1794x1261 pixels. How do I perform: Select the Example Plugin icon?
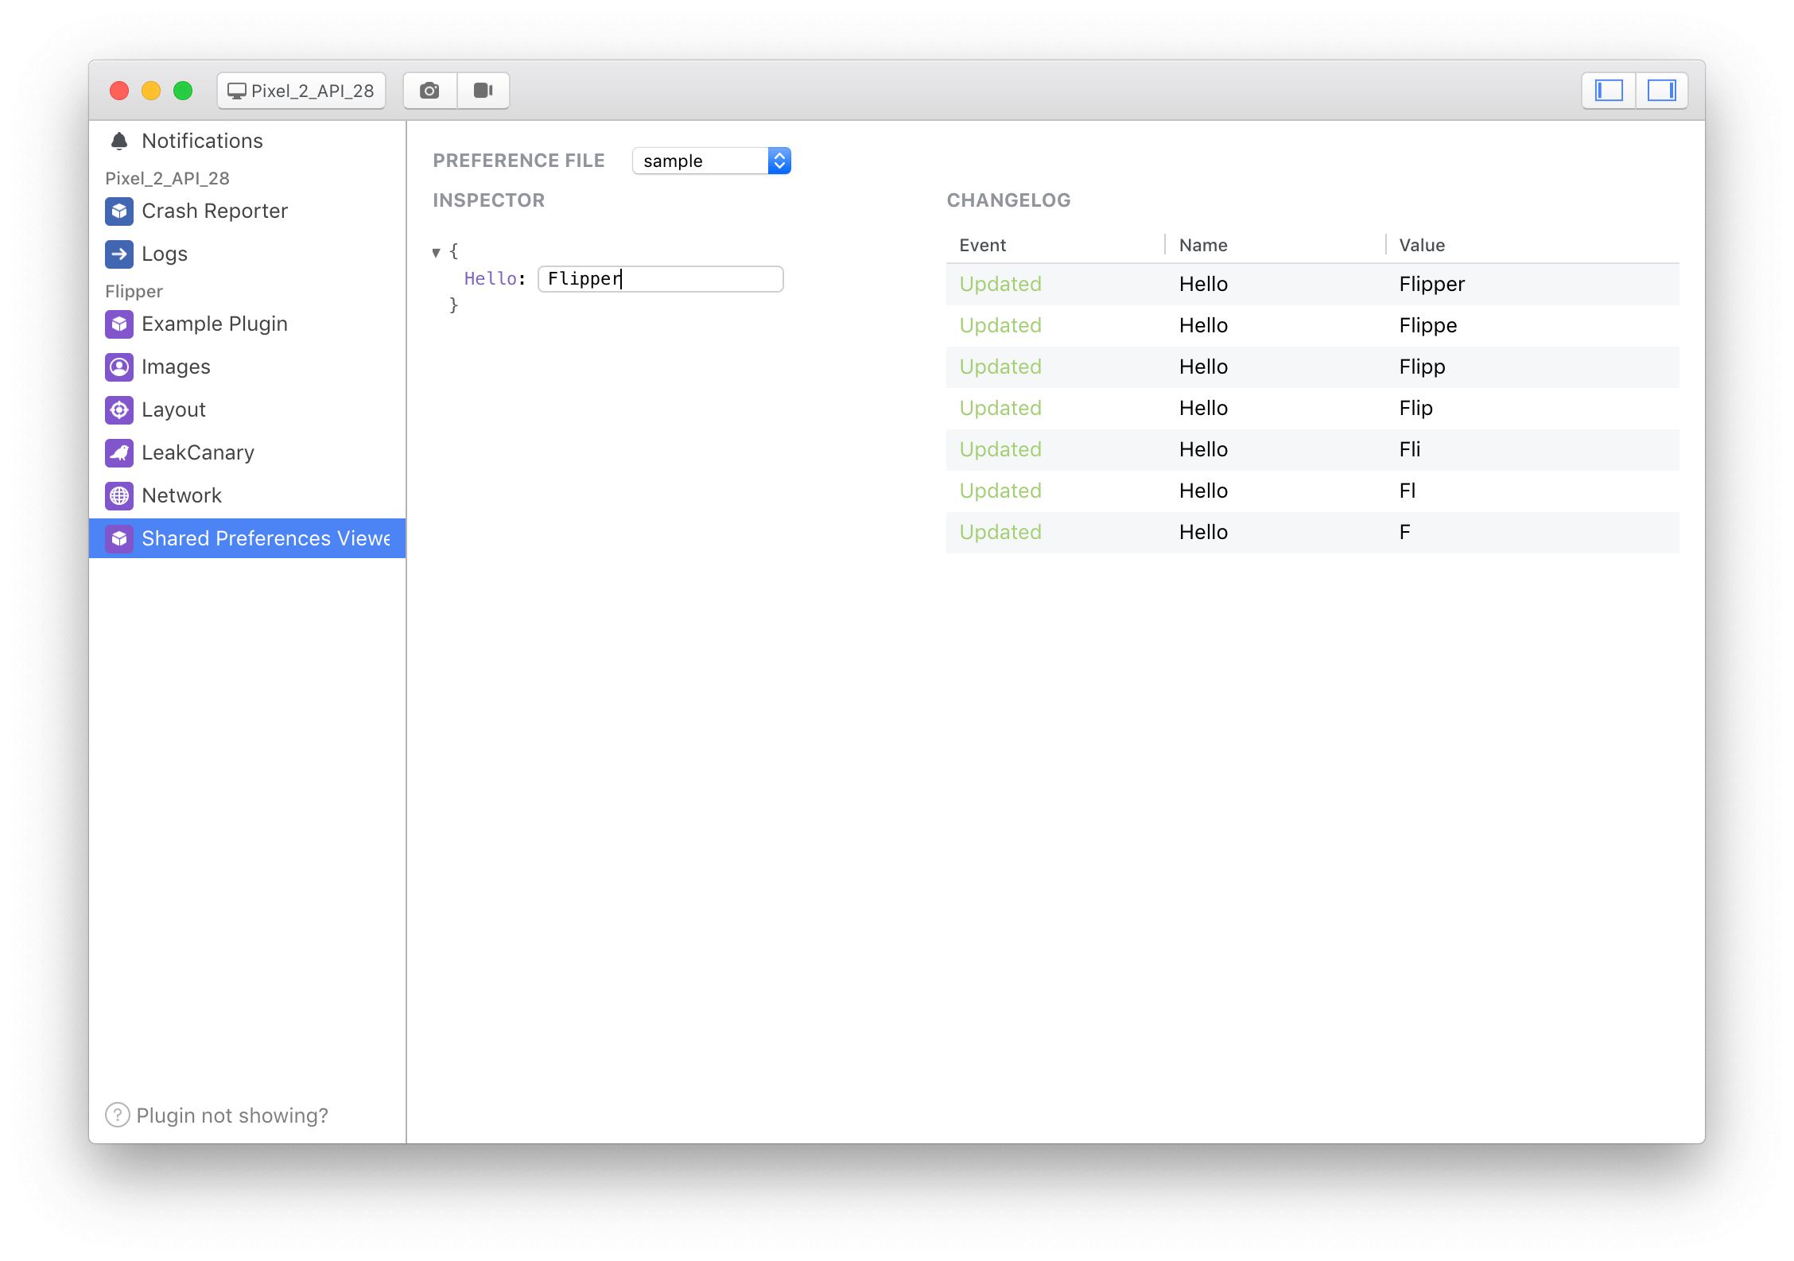[118, 324]
